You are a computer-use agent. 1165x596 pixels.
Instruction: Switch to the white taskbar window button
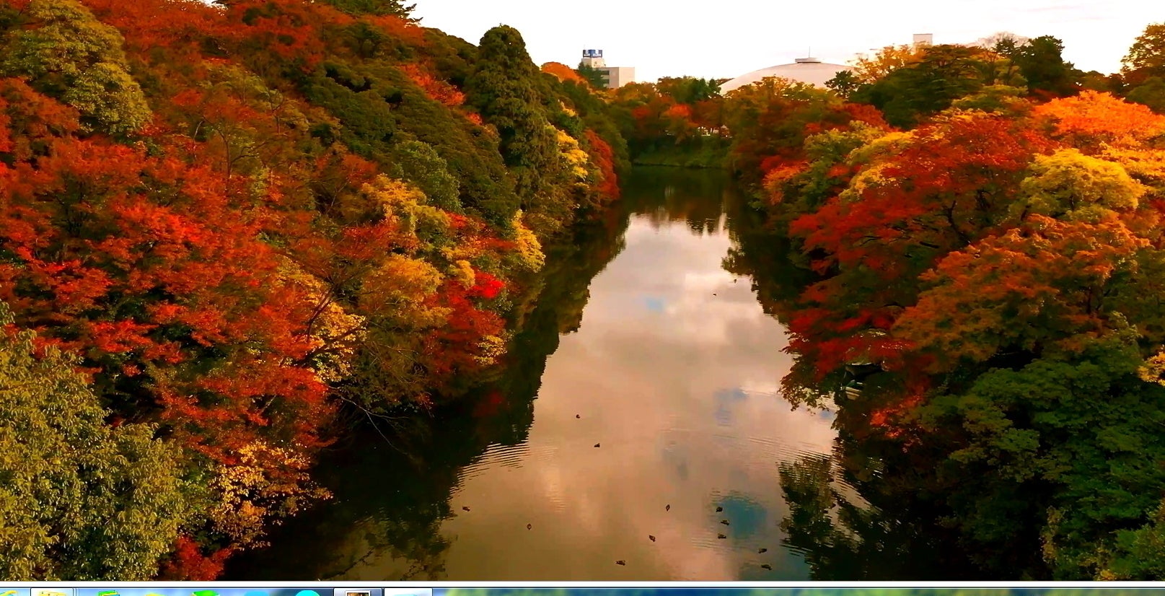(408, 592)
